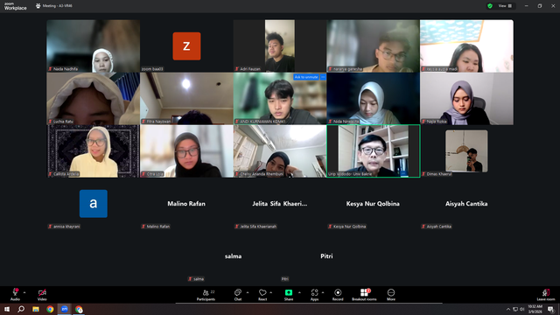This screenshot has width=560, height=315.
Task: Click the Leave room icon
Action: (x=546, y=292)
